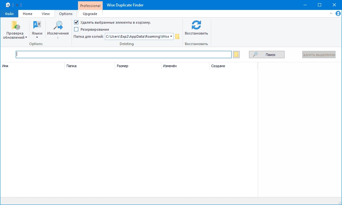Open the Языки language menu
Viewport: 342px width, 205px height.
coord(37,30)
